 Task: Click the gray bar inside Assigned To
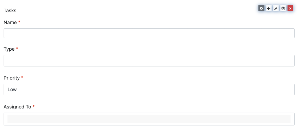[x=149, y=119]
